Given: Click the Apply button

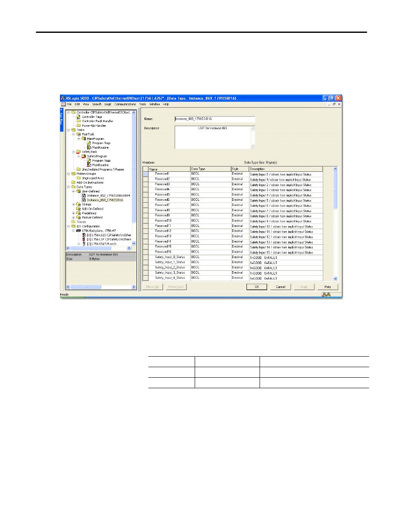Looking at the screenshot, I should pyautogui.click(x=304, y=287).
